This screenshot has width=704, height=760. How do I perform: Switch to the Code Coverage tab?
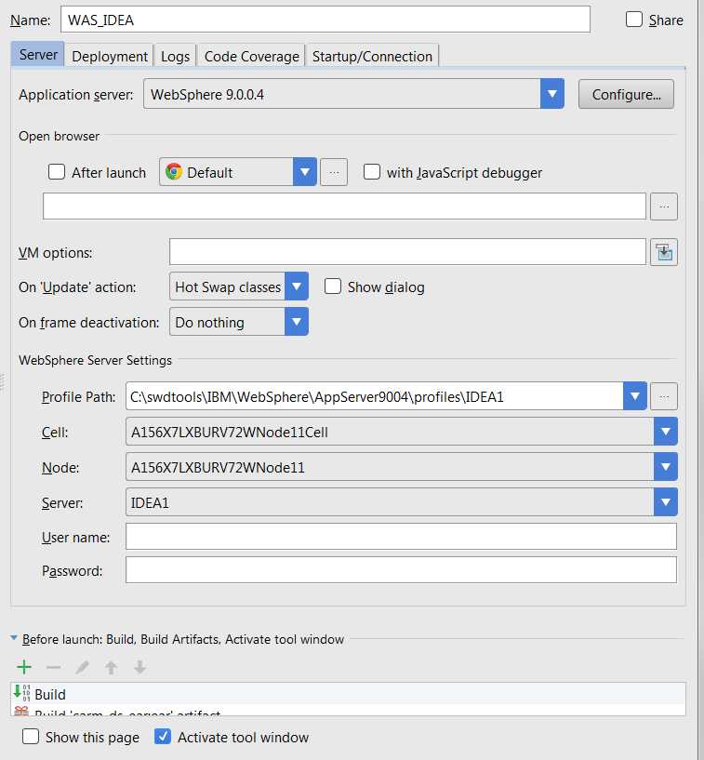tap(251, 56)
